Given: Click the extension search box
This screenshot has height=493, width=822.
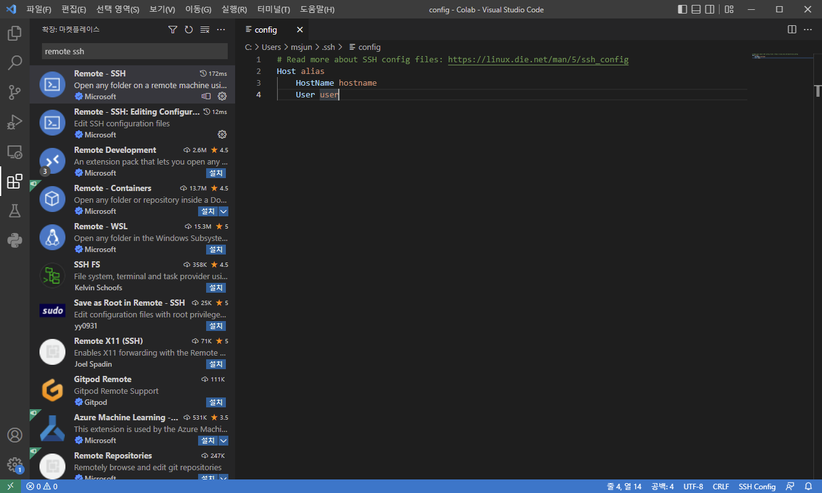Looking at the screenshot, I should (x=135, y=51).
